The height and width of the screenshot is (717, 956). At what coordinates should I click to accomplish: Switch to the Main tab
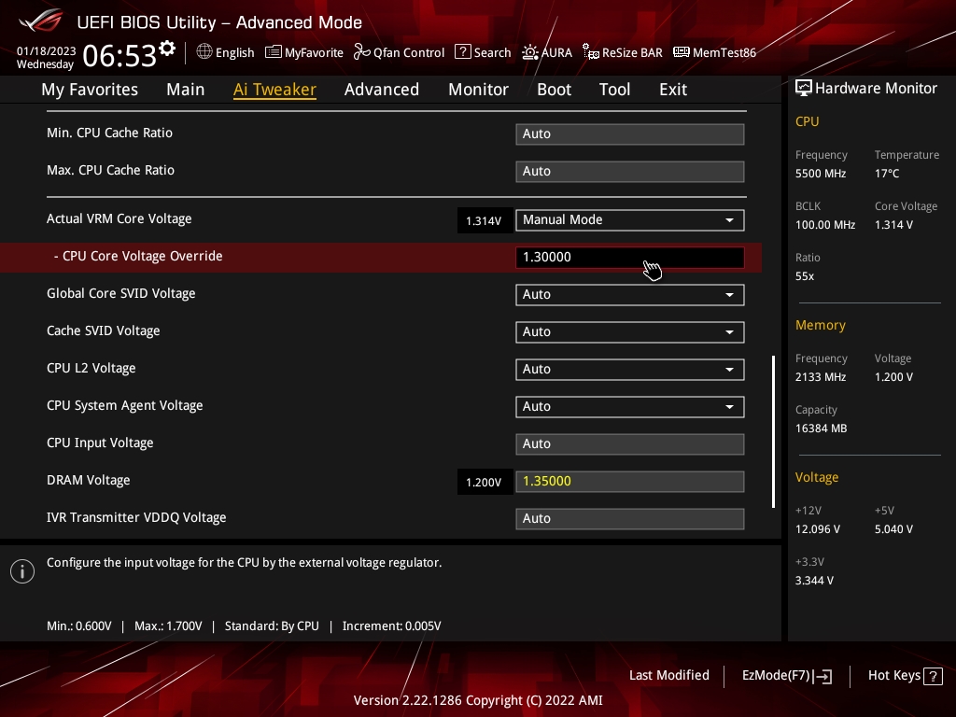click(x=186, y=90)
